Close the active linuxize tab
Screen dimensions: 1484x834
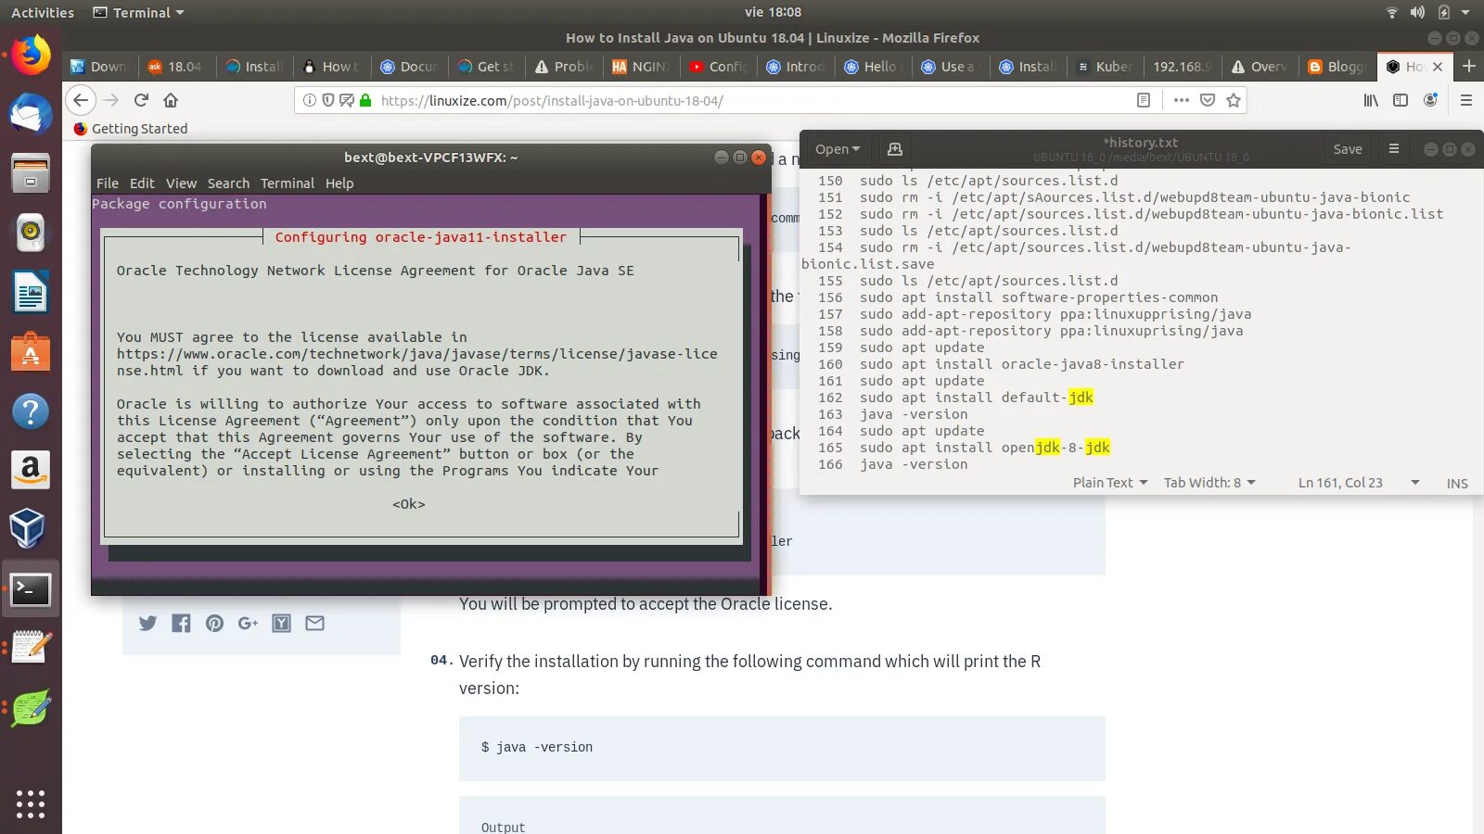pyautogui.click(x=1438, y=67)
